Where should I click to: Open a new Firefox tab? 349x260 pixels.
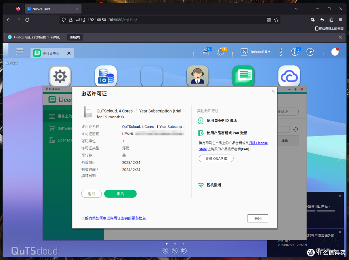pos(87,9)
